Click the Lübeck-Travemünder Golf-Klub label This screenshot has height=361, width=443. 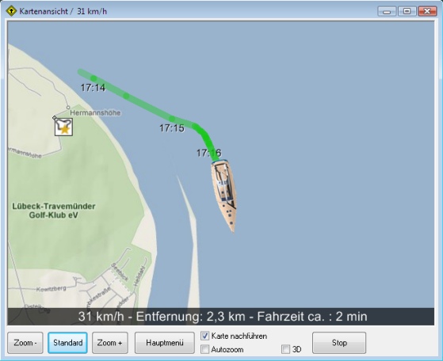[54, 211]
